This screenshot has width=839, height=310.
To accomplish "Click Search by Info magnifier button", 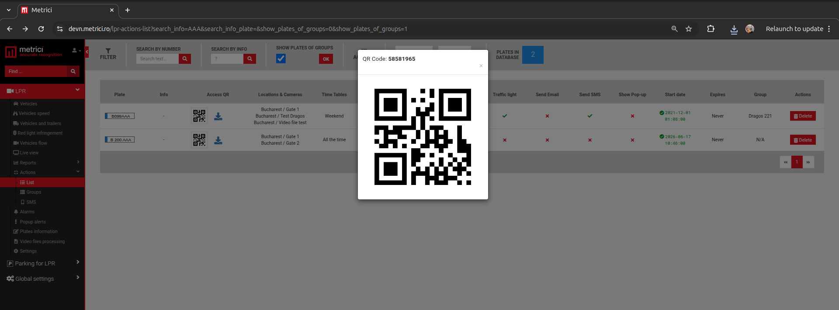I will point(250,59).
